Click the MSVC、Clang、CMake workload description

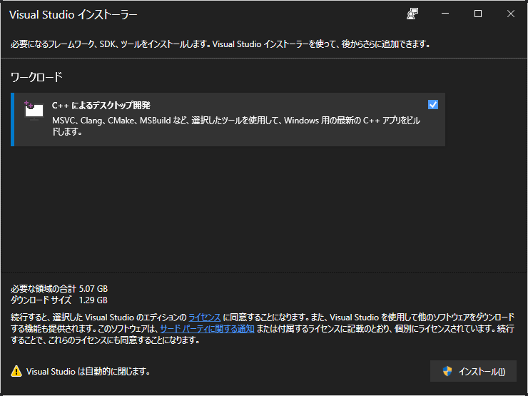tap(236, 126)
